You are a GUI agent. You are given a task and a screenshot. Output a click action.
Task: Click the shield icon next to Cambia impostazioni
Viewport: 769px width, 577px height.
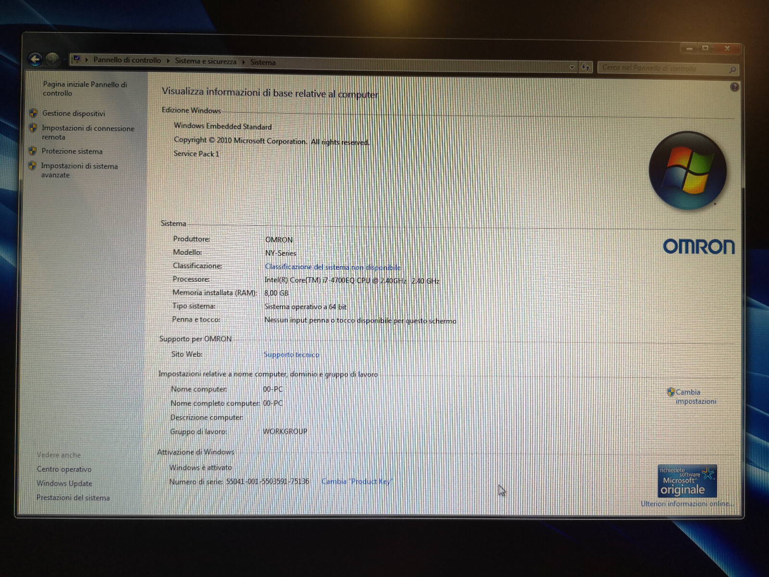coord(670,392)
